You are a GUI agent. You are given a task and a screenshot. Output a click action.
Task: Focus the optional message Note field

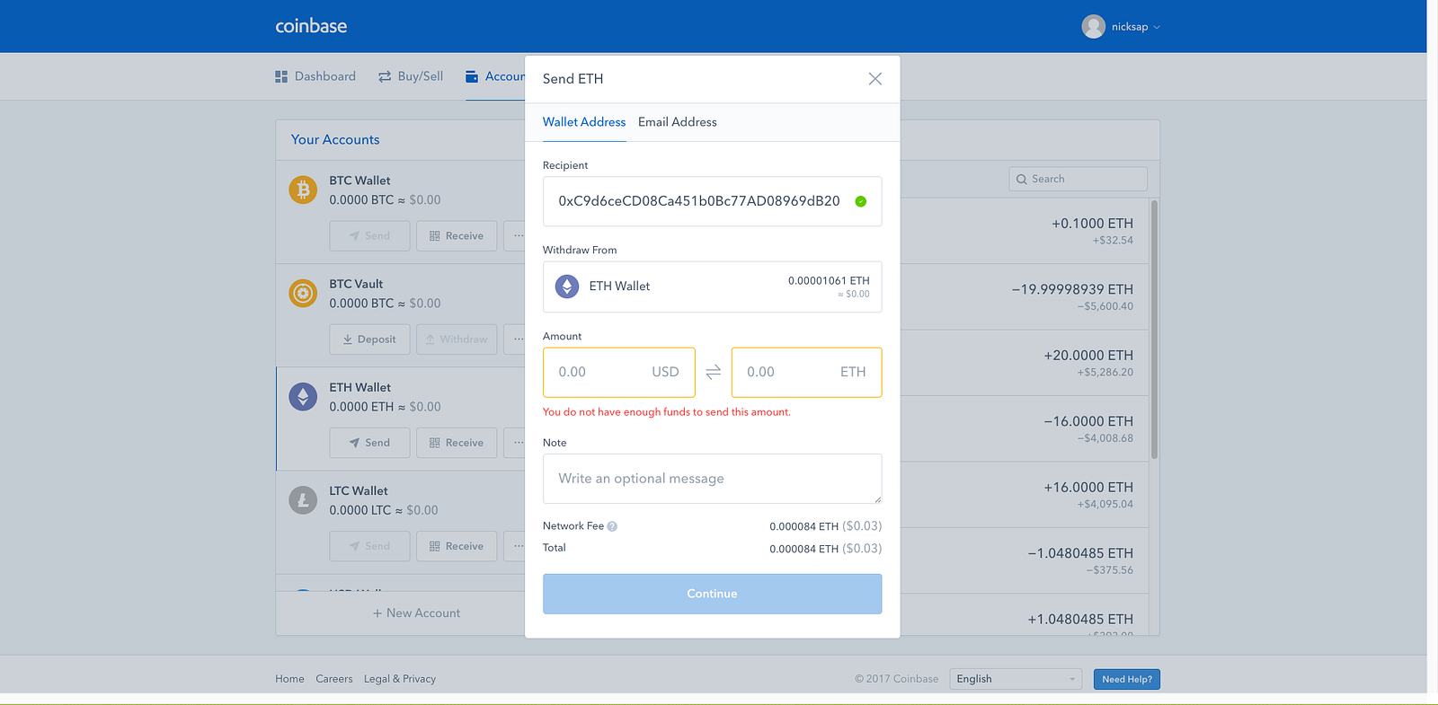[x=712, y=479]
